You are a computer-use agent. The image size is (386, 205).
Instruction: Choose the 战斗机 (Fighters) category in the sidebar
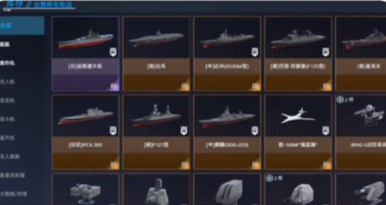point(8,119)
